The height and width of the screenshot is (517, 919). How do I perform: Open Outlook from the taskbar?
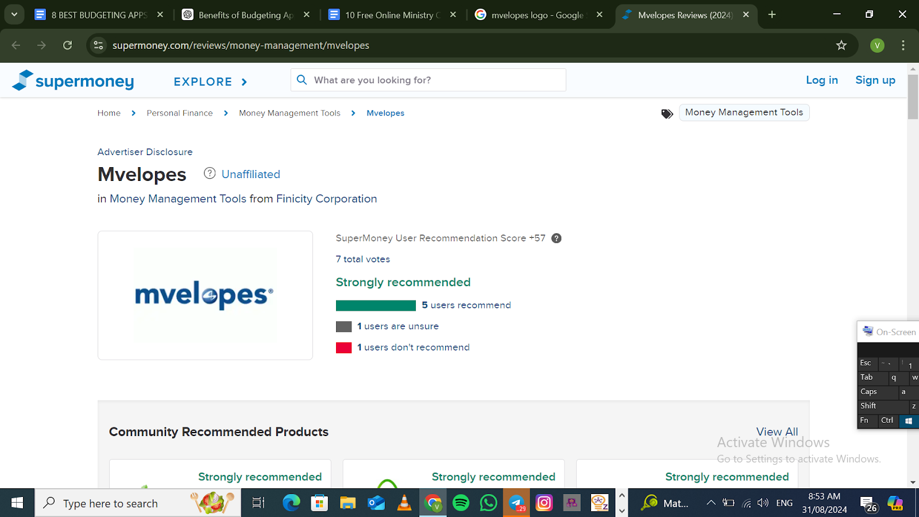click(376, 503)
